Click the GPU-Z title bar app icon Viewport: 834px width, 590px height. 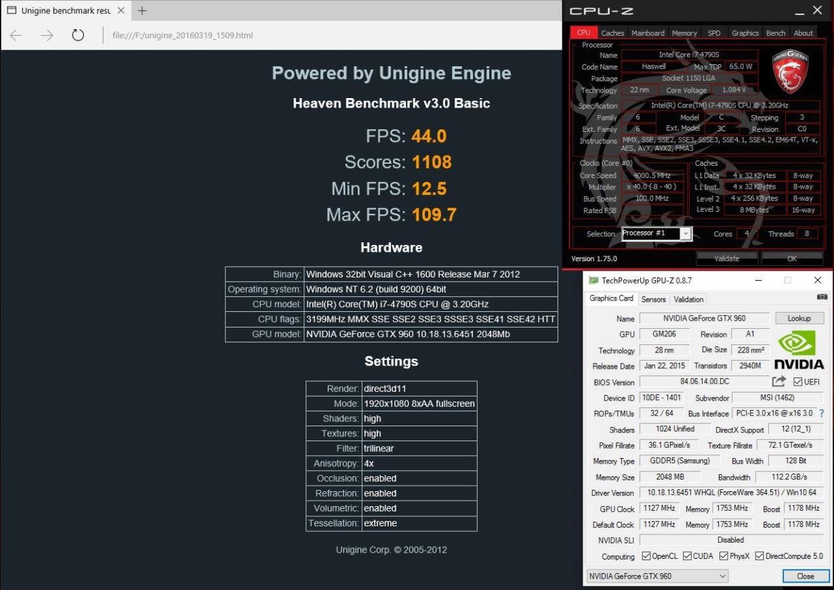point(594,280)
